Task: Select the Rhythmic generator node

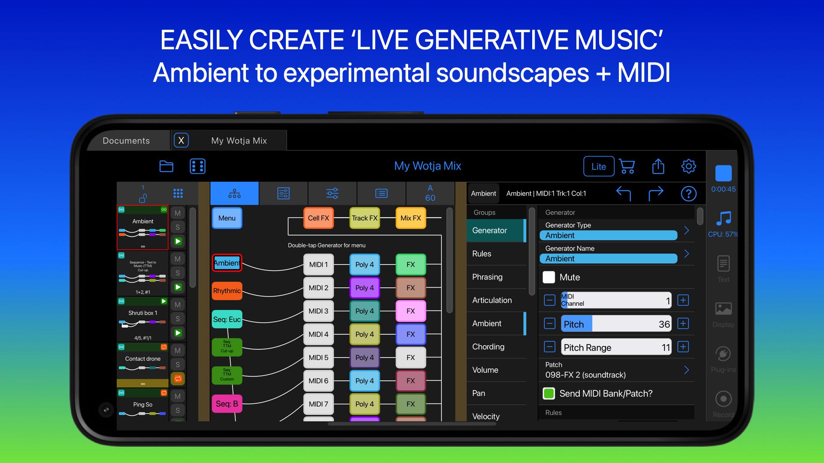Action: pos(227,291)
